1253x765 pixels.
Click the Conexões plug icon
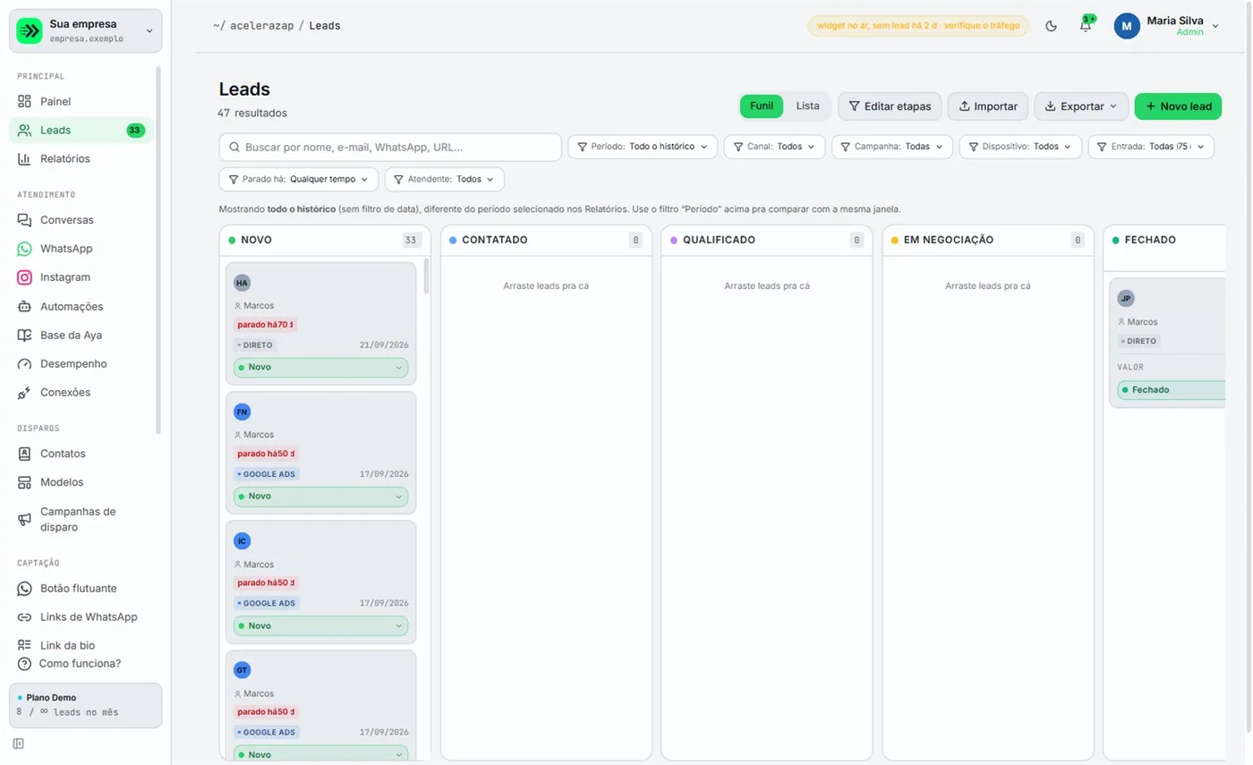25,393
